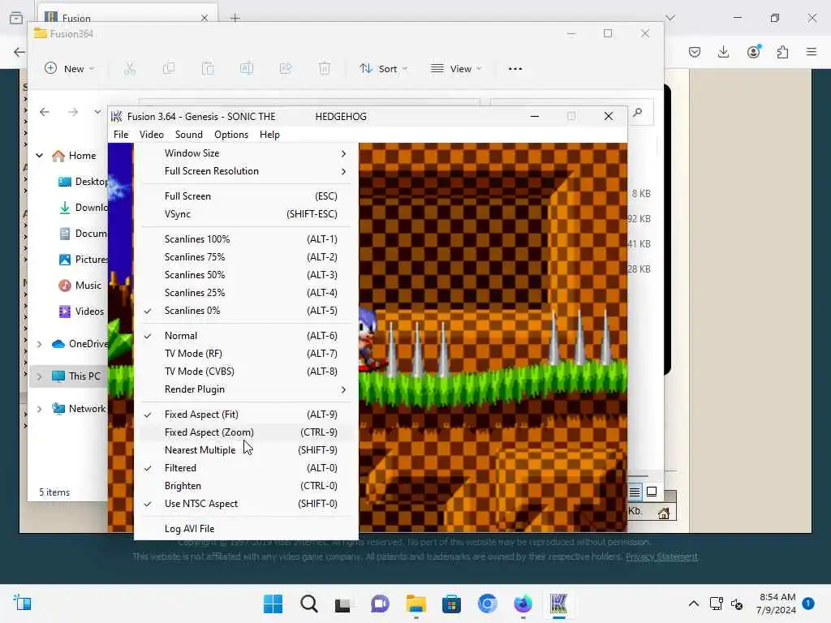Click the Fusion emulator taskbar icon
The height and width of the screenshot is (623, 831).
pos(558,604)
